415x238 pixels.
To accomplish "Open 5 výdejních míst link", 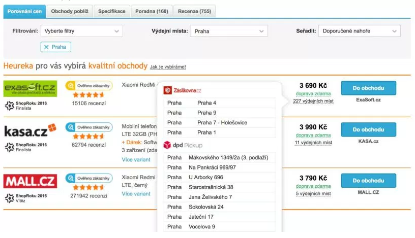I will click(313, 194).
